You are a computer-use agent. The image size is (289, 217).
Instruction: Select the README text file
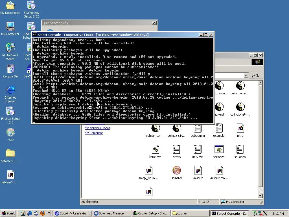pos(198,152)
